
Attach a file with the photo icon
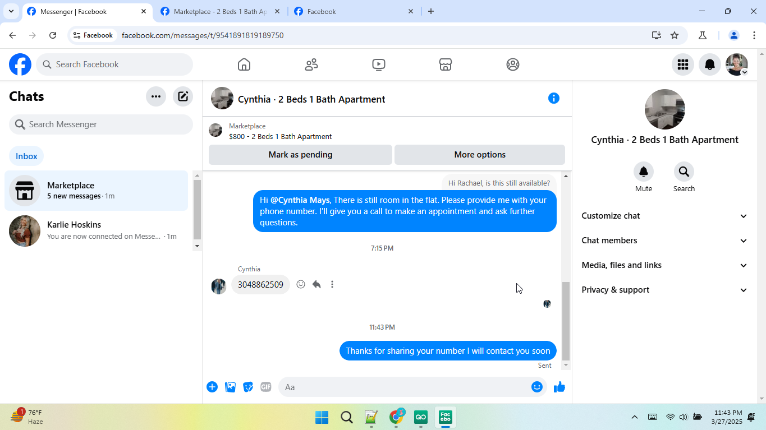pyautogui.click(x=230, y=387)
